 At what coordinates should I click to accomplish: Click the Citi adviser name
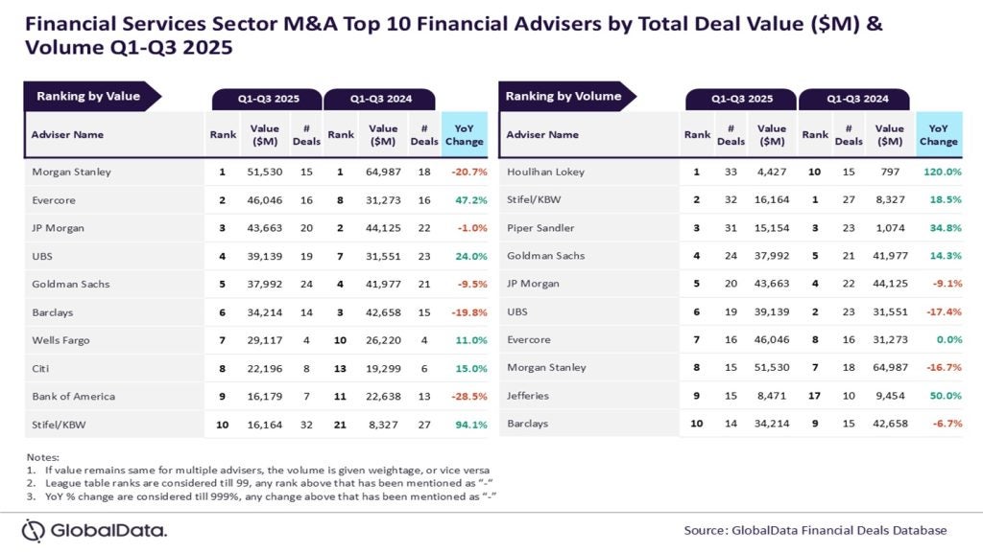(x=41, y=368)
